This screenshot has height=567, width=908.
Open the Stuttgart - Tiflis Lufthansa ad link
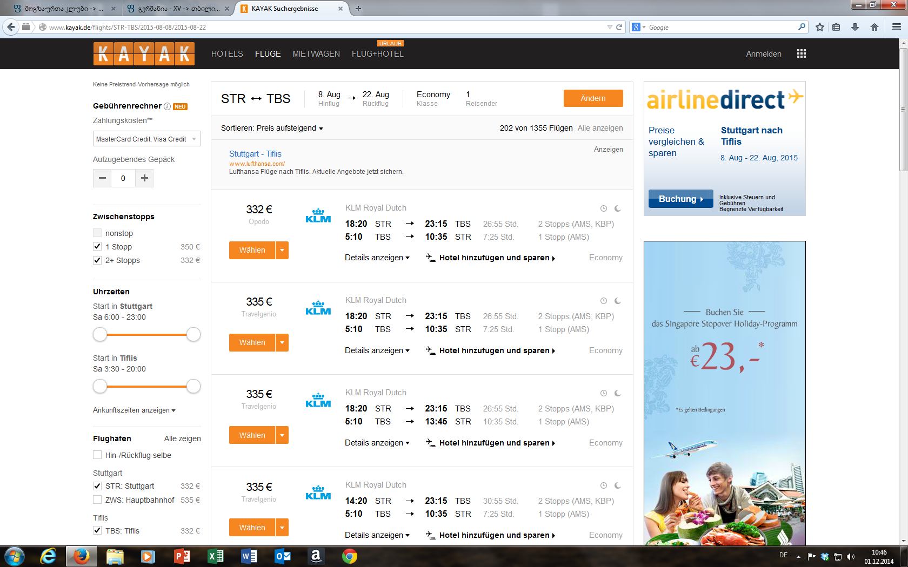255,154
